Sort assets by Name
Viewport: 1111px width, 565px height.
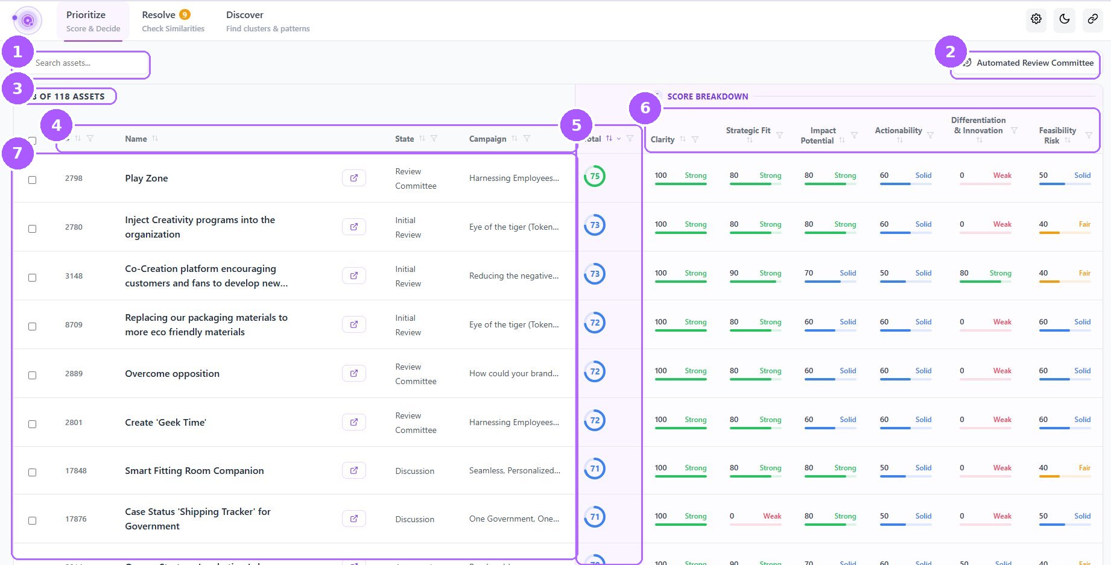tap(155, 139)
